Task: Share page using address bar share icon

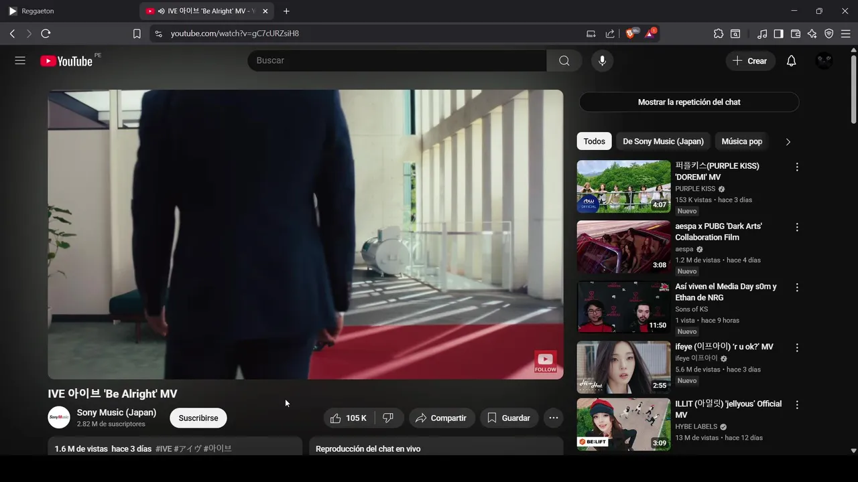Action: tap(610, 33)
